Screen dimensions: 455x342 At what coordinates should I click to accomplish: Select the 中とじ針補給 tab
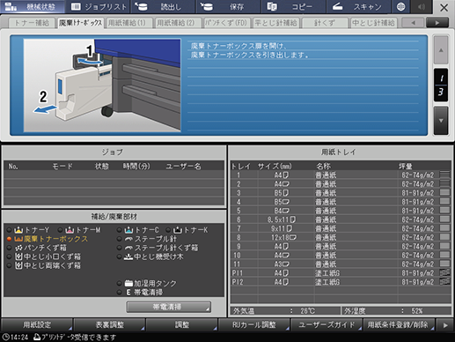pyautogui.click(x=373, y=23)
